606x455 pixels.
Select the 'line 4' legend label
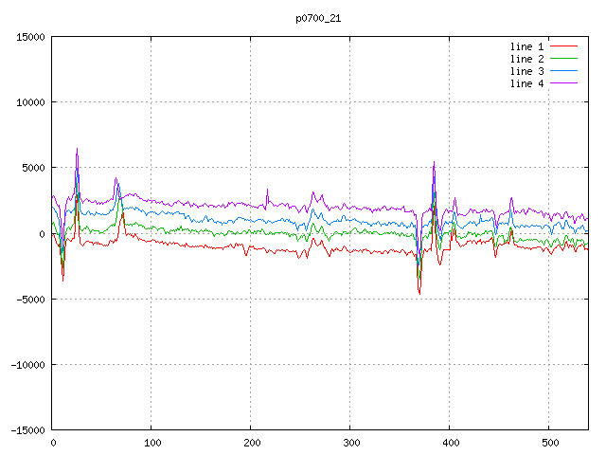coord(527,82)
